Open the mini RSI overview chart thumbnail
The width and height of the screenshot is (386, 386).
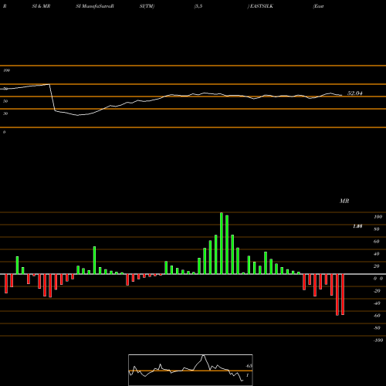[191, 370]
